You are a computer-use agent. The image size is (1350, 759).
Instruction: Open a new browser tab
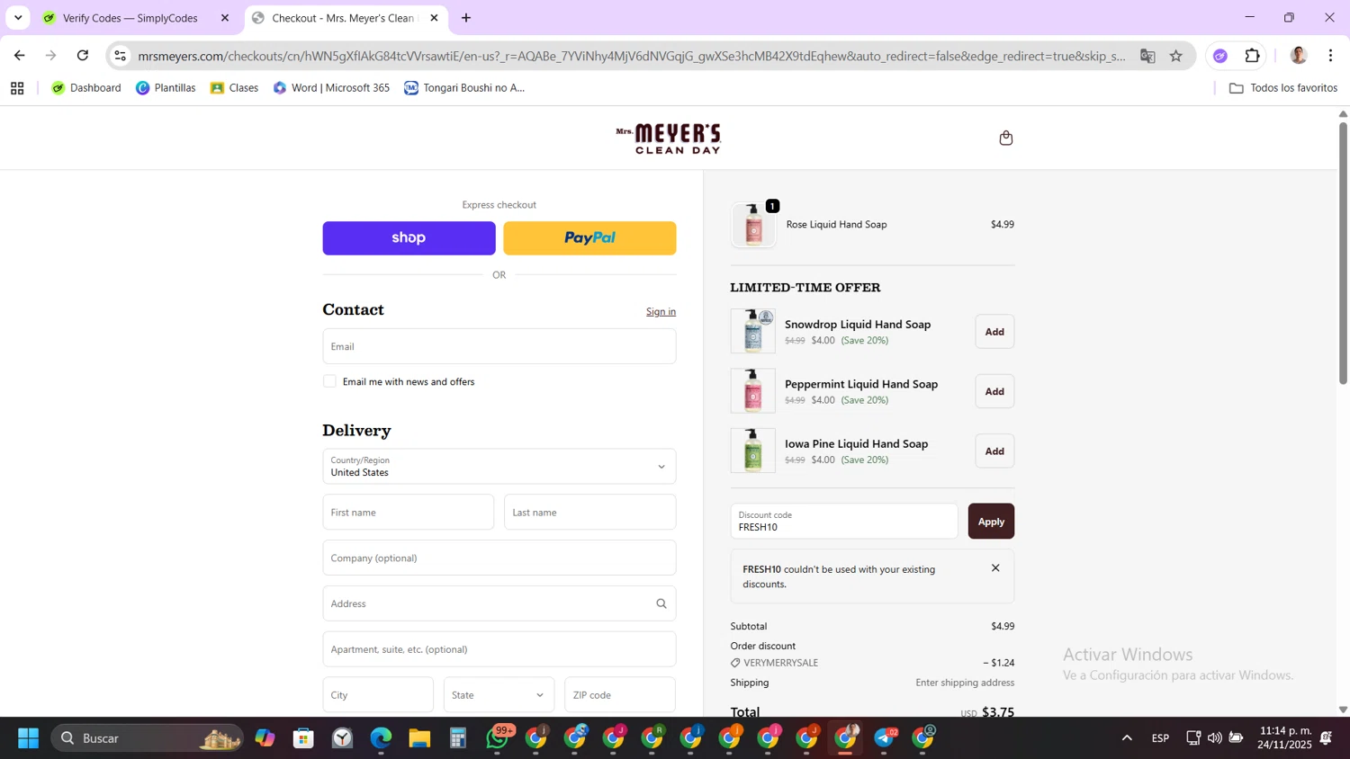tap(466, 18)
